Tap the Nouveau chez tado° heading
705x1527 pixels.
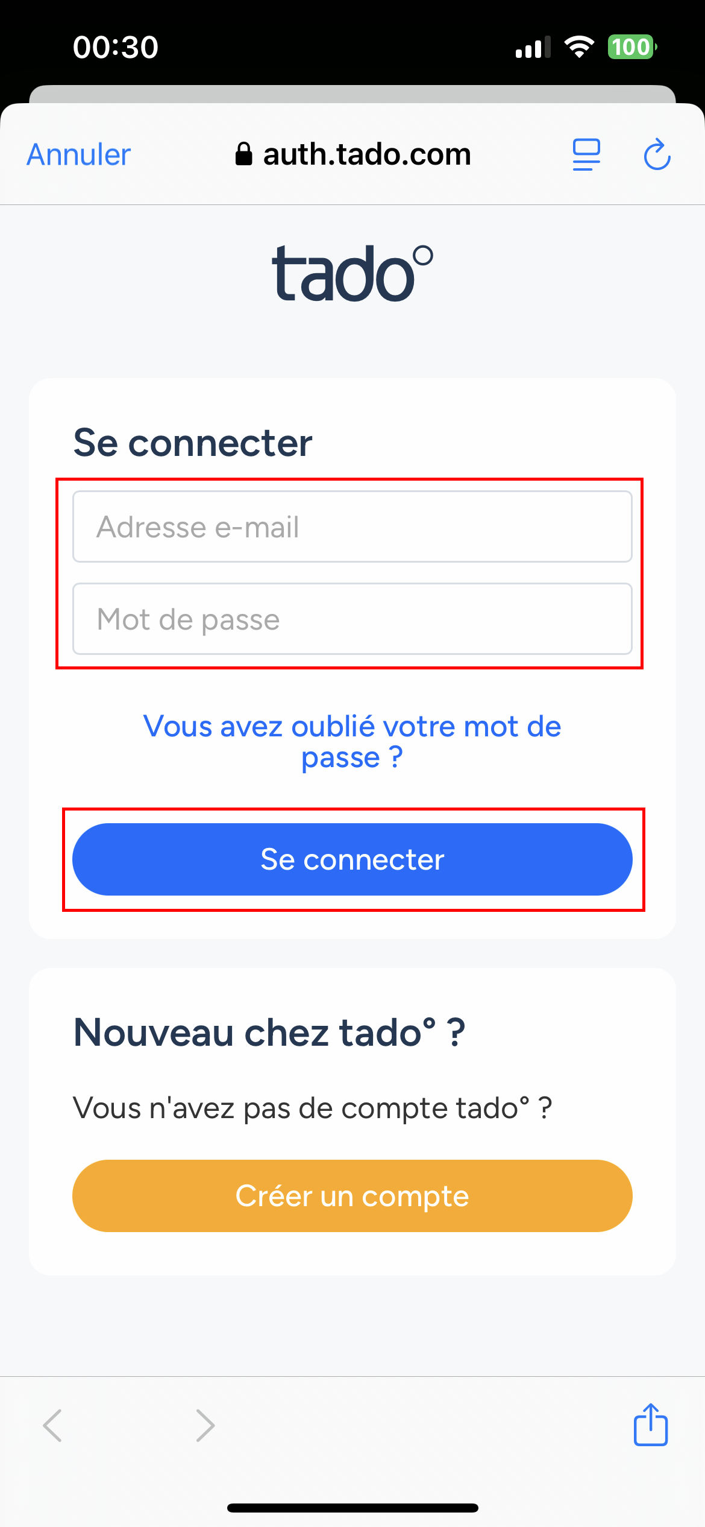[x=269, y=1032]
